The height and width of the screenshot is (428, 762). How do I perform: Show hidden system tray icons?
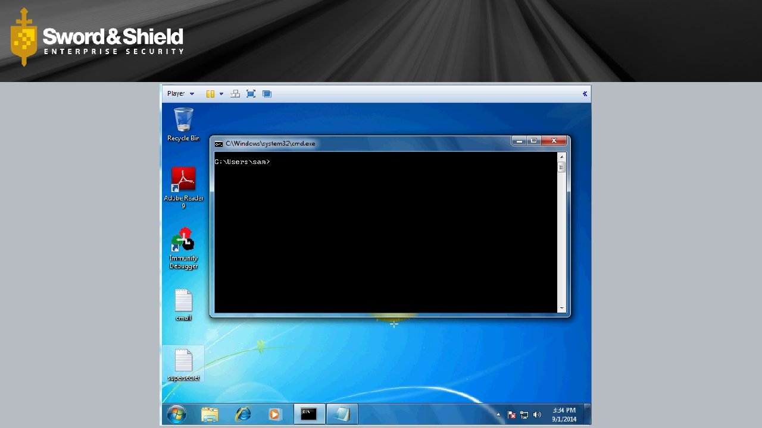pyautogui.click(x=498, y=415)
